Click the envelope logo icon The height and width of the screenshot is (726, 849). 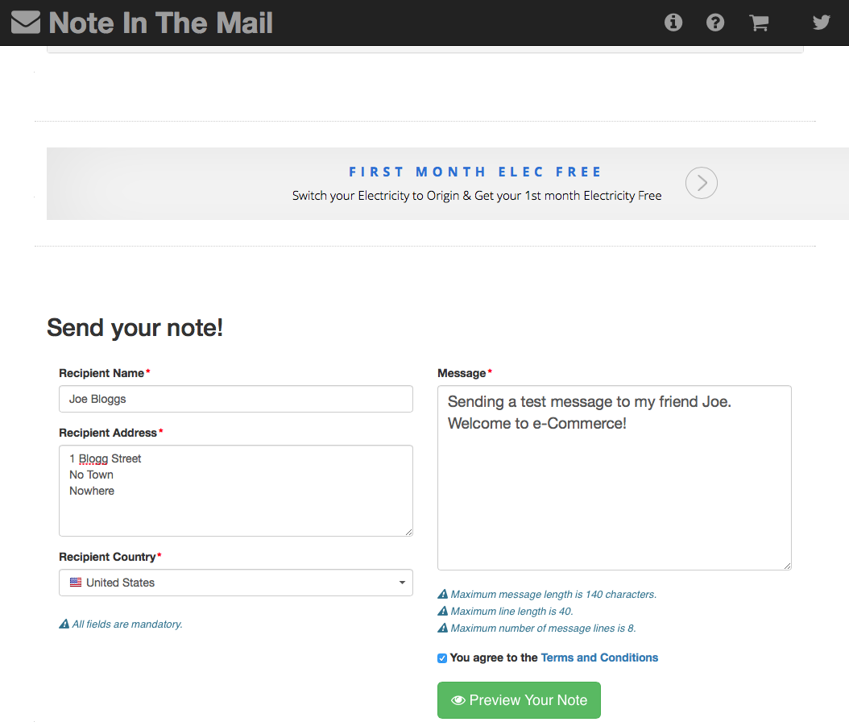pos(26,23)
